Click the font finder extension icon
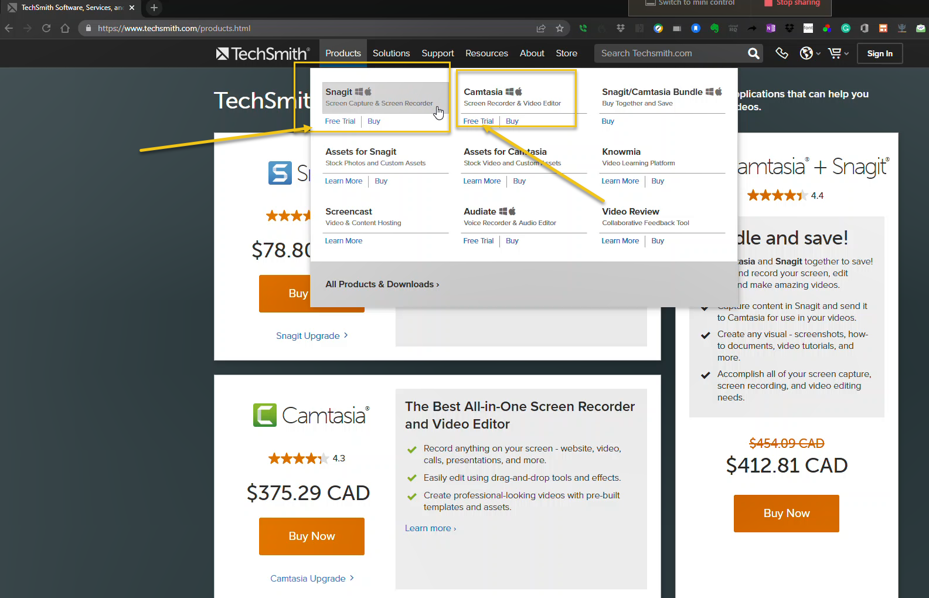 coord(808,28)
